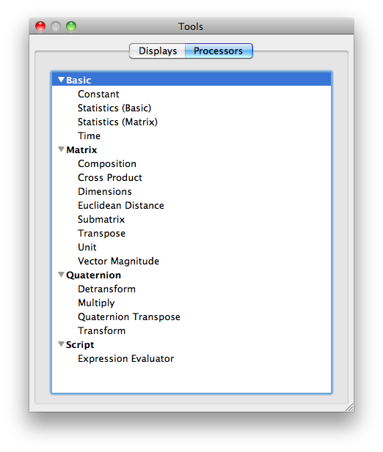Viewport: 383px width, 452px height.
Task: Switch to the Displays tab
Action: pos(157,51)
